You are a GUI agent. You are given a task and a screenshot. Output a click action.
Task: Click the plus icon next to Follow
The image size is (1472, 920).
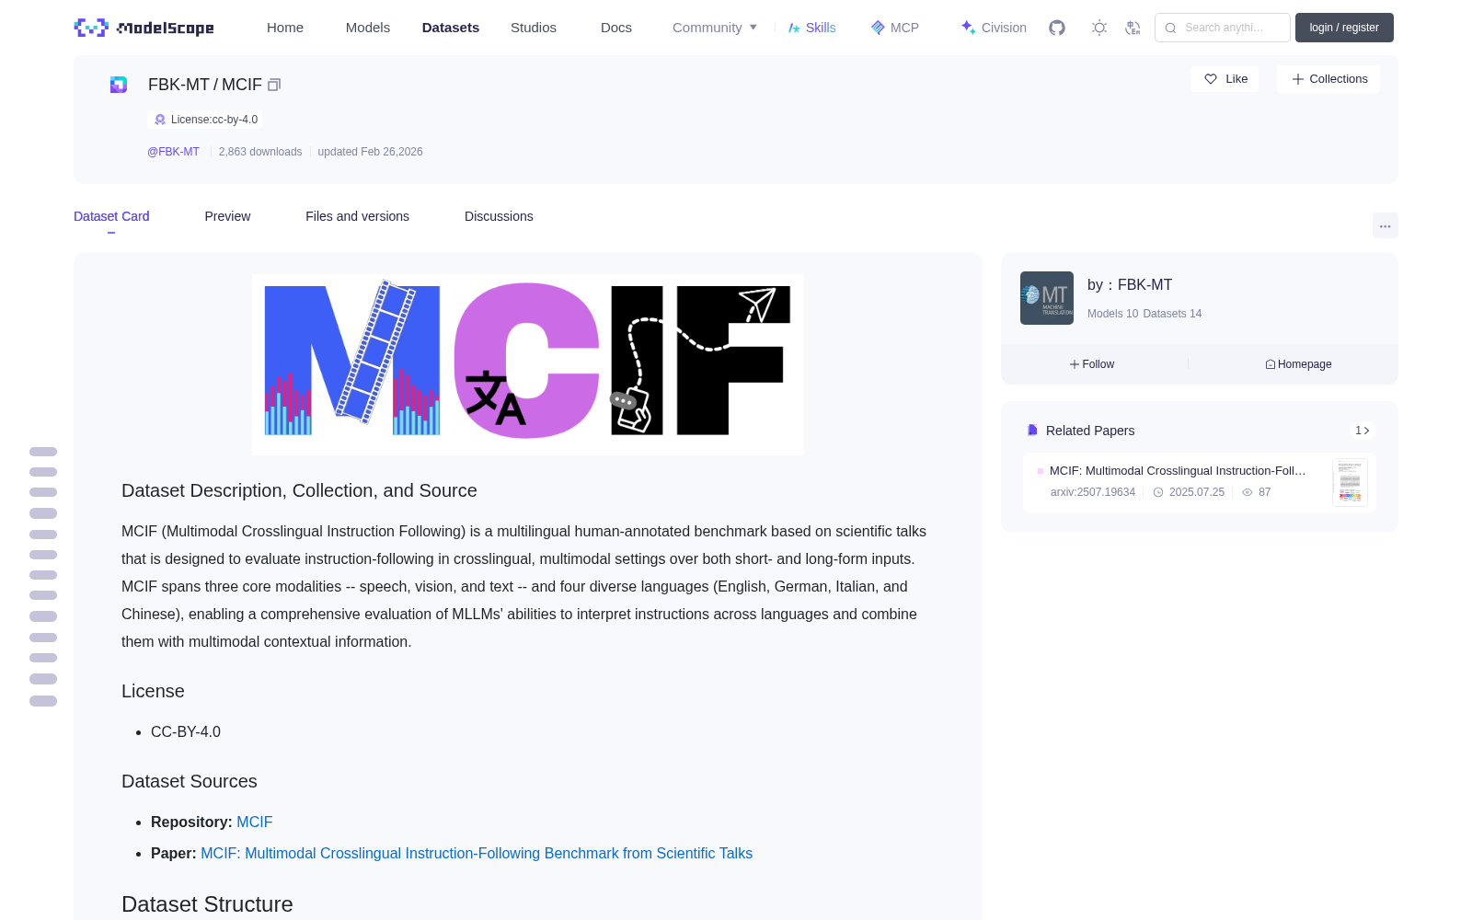coord(1075,364)
